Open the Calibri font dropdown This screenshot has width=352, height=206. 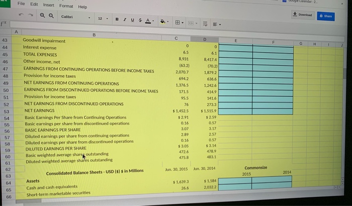tap(75, 17)
